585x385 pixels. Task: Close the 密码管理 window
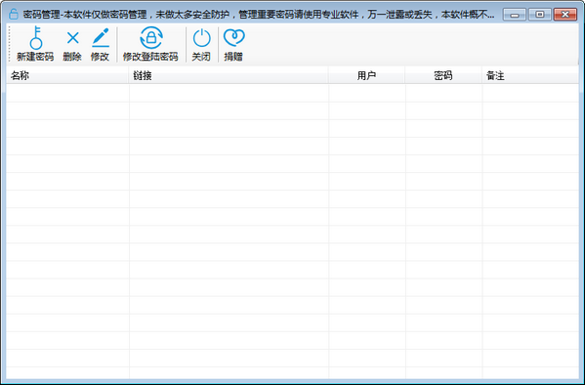click(565, 15)
